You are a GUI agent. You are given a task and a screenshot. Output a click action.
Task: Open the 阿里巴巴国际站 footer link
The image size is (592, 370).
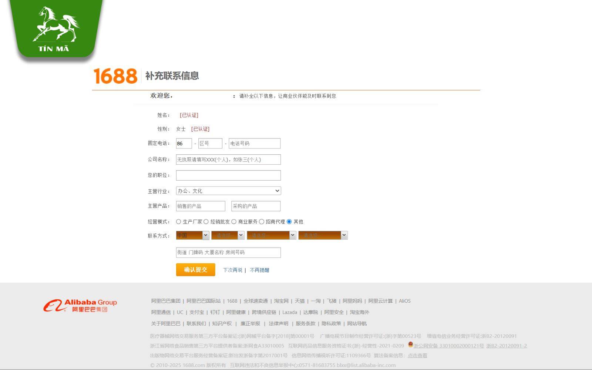coord(203,301)
